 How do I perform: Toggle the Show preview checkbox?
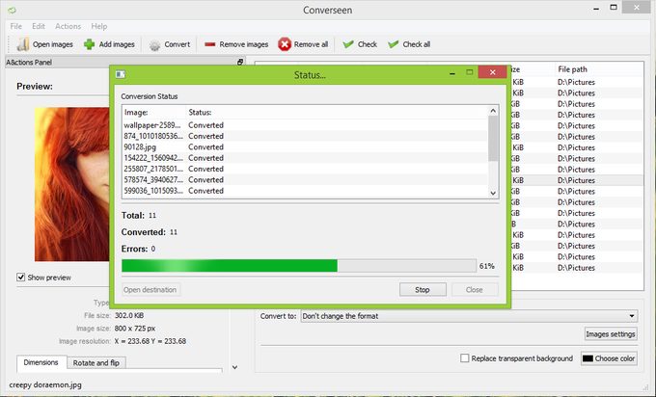click(x=21, y=278)
